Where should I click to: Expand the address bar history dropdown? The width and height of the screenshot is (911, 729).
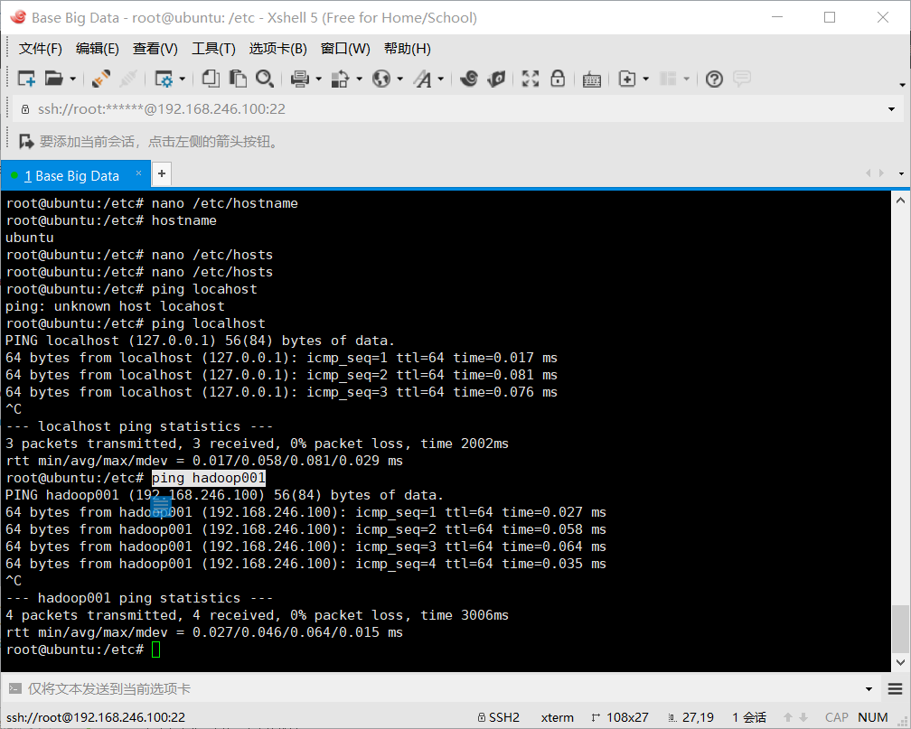(x=891, y=109)
